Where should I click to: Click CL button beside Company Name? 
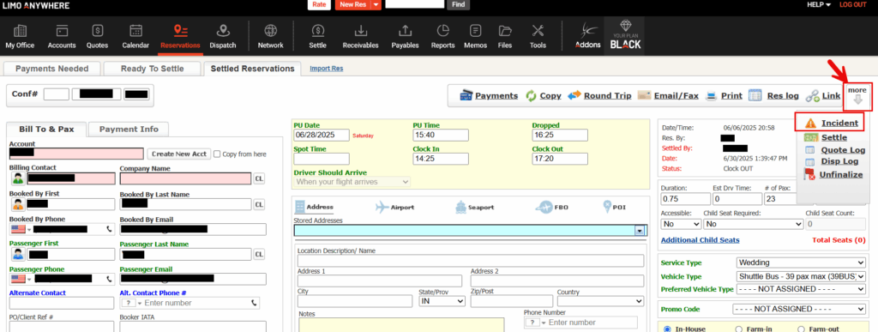[259, 178]
